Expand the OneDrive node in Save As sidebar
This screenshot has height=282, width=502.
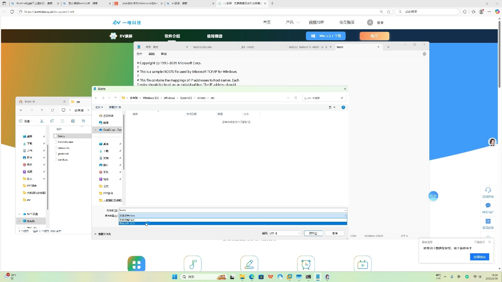[95, 130]
